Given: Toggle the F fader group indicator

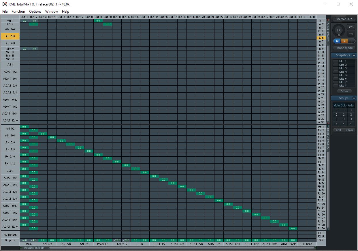Looking at the screenshot, I should click(351, 41).
